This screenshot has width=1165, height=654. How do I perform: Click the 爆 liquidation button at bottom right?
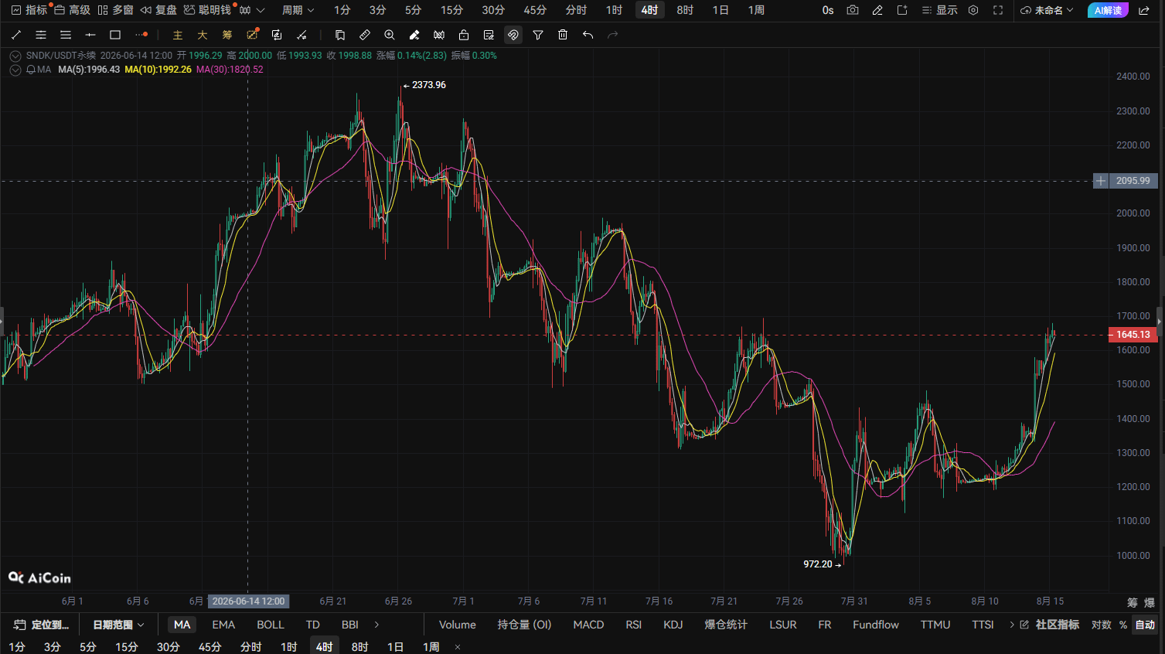(1150, 602)
